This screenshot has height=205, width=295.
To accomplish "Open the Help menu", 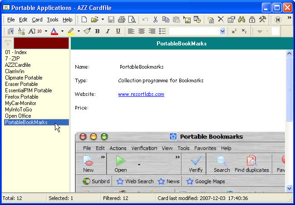I will [68, 20].
